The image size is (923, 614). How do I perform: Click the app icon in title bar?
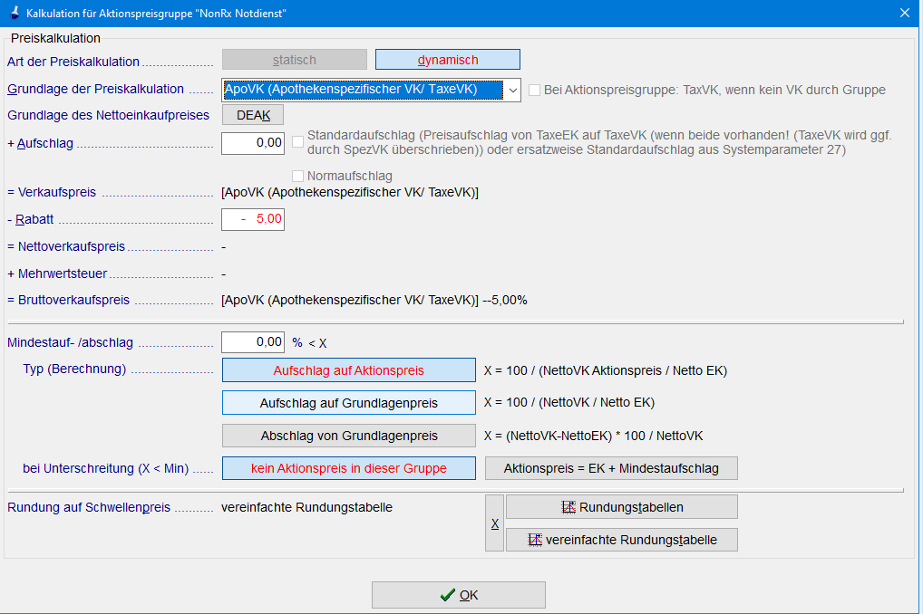click(x=12, y=13)
